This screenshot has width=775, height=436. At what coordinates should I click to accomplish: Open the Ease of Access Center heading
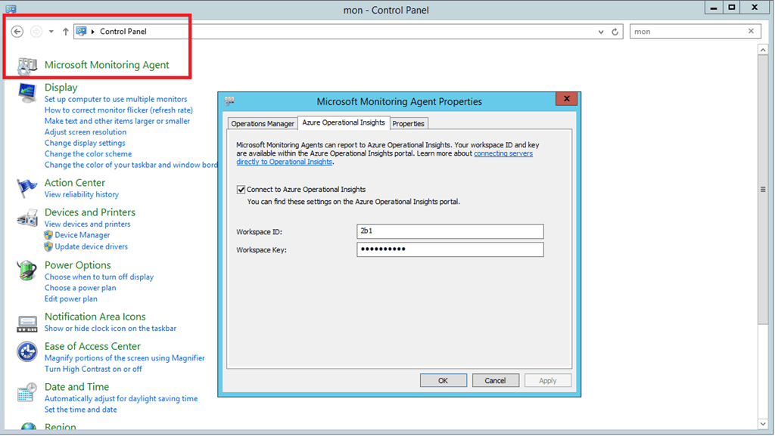(x=92, y=346)
